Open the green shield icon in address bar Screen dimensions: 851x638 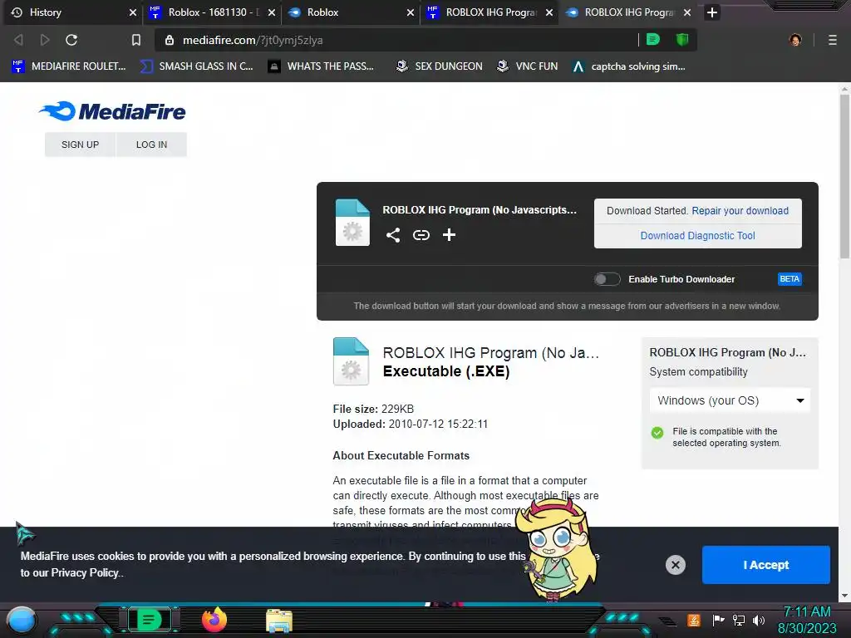[x=682, y=40]
